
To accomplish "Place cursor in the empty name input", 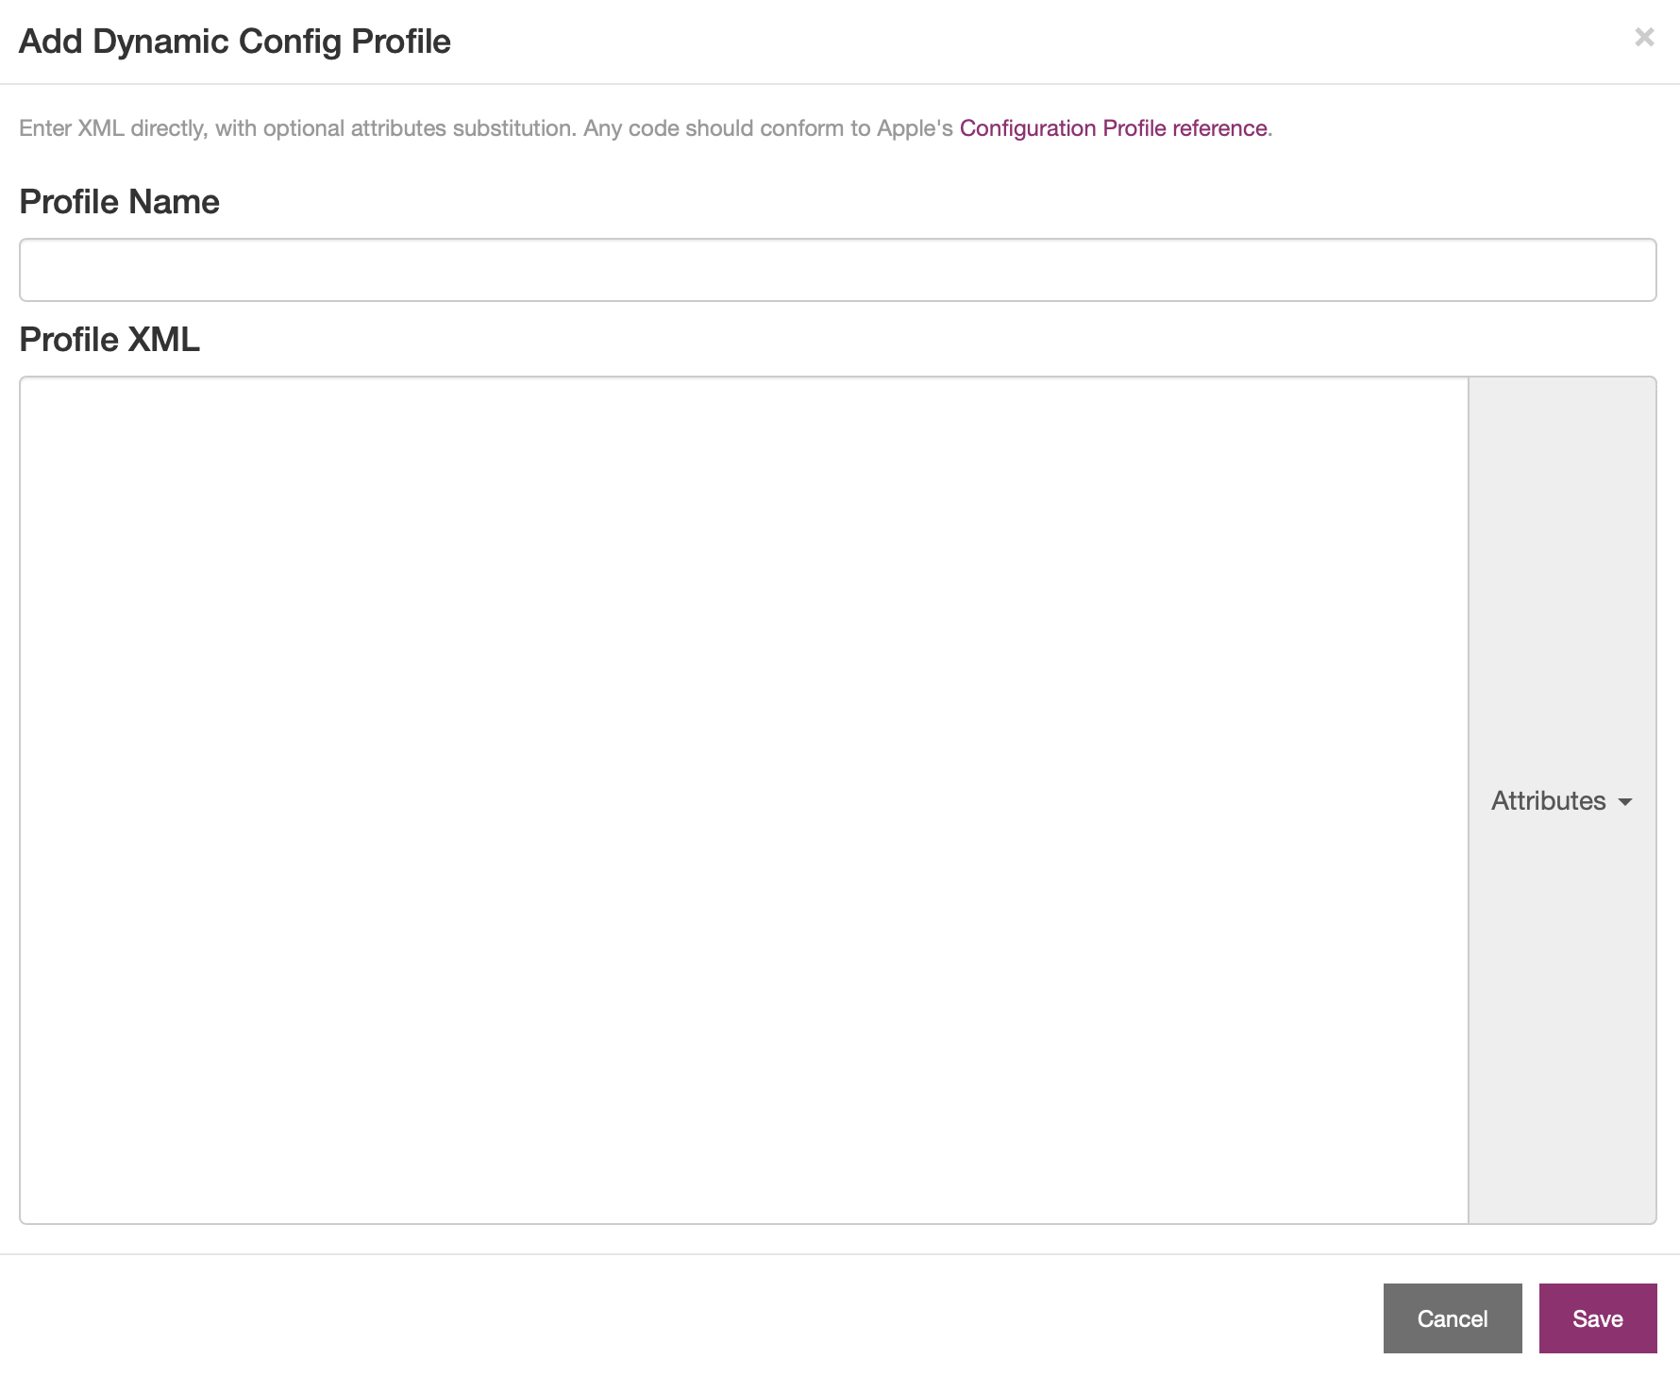I will click(x=838, y=270).
